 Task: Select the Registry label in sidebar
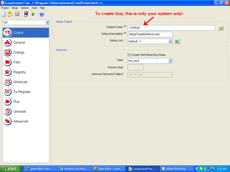click(19, 72)
